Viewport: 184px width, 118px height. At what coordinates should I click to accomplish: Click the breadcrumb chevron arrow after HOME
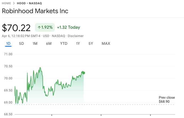click(14, 3)
